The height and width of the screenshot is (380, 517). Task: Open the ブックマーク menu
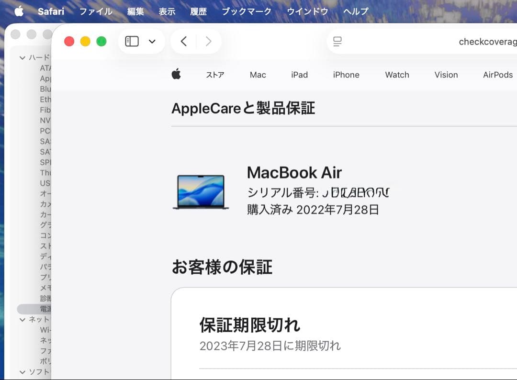click(247, 11)
